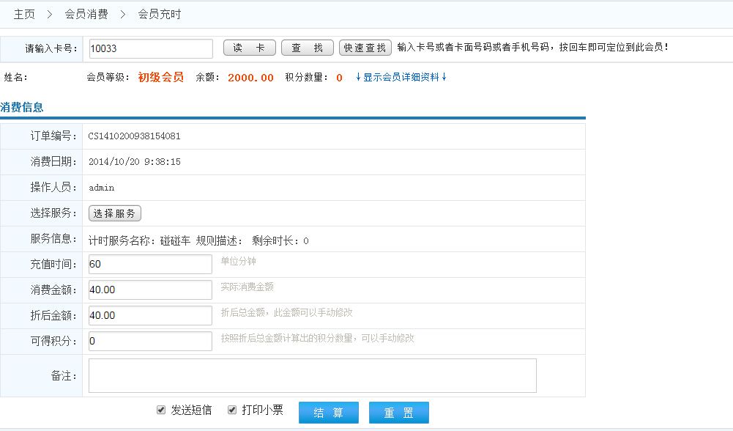Viewport: 733px width, 431px height.
Task: Toggle the 发送短信 checkbox
Action: pos(161,410)
